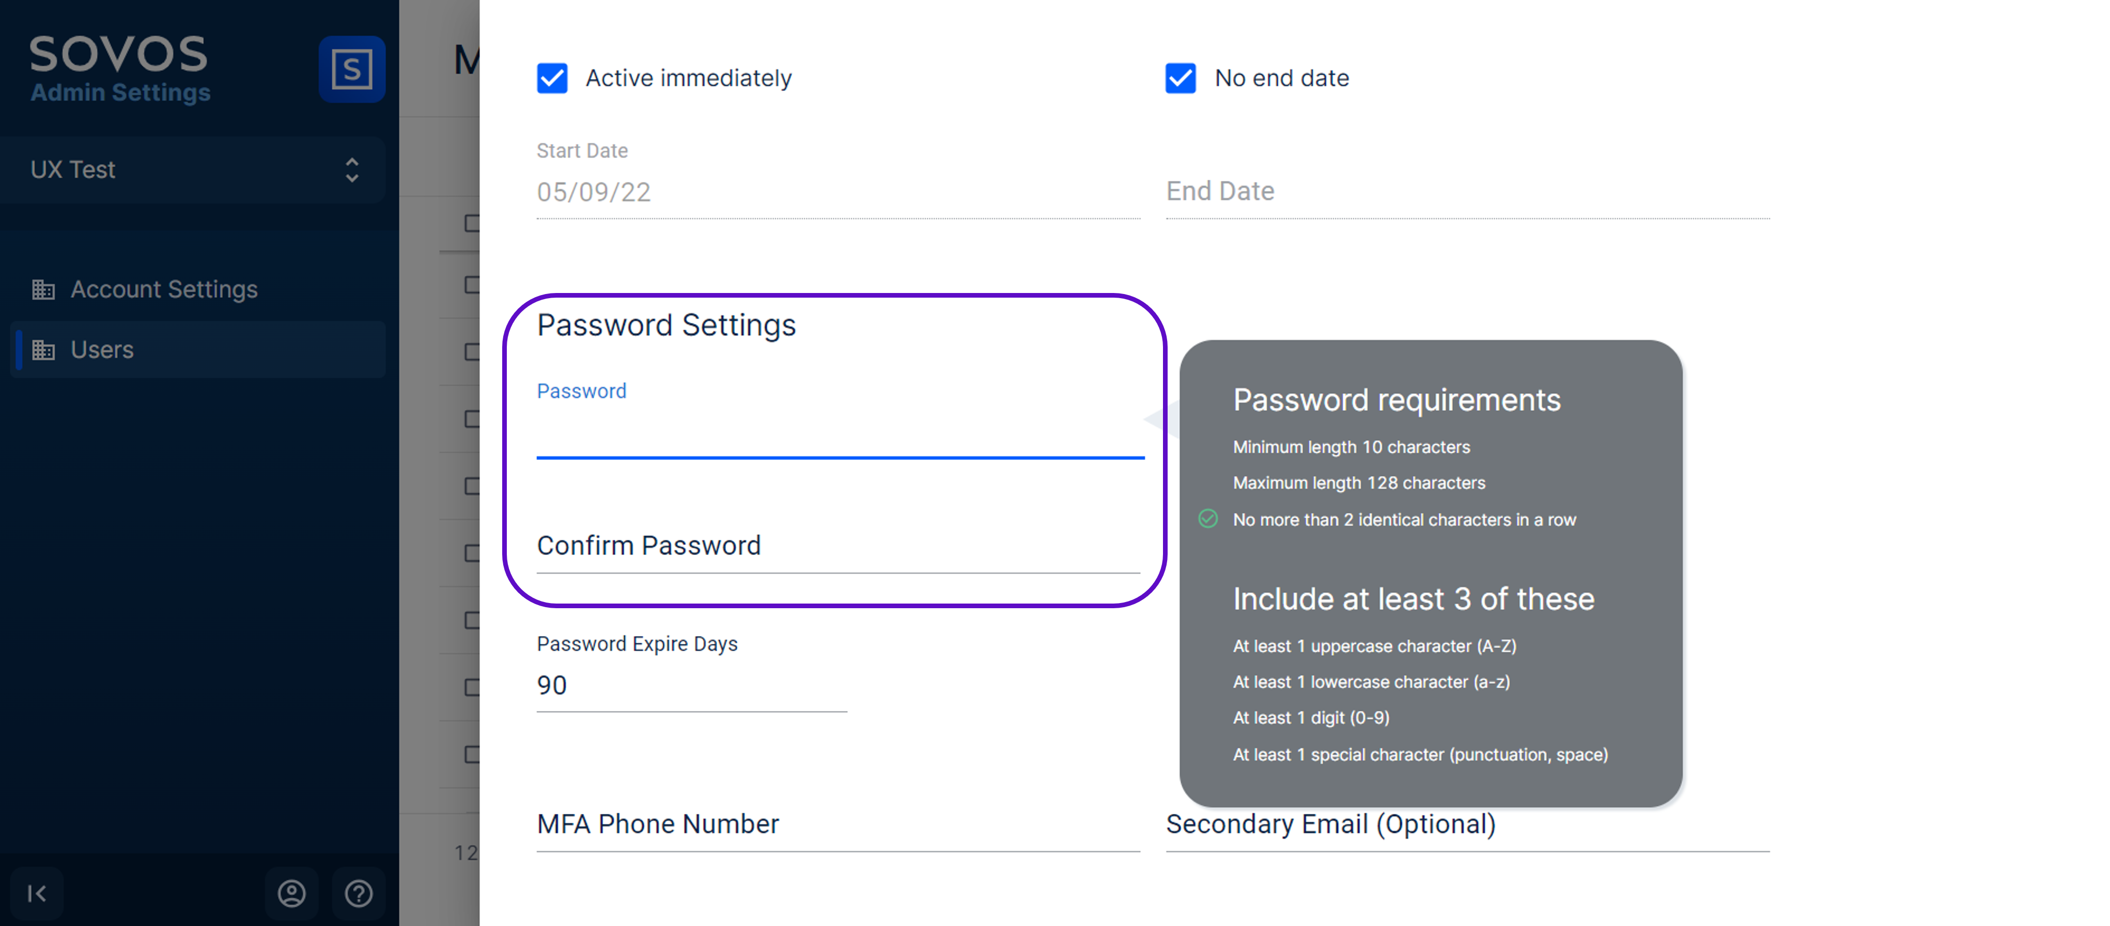This screenshot has height=926, width=2110.
Task: Click the Users building icon
Action: pos(43,350)
